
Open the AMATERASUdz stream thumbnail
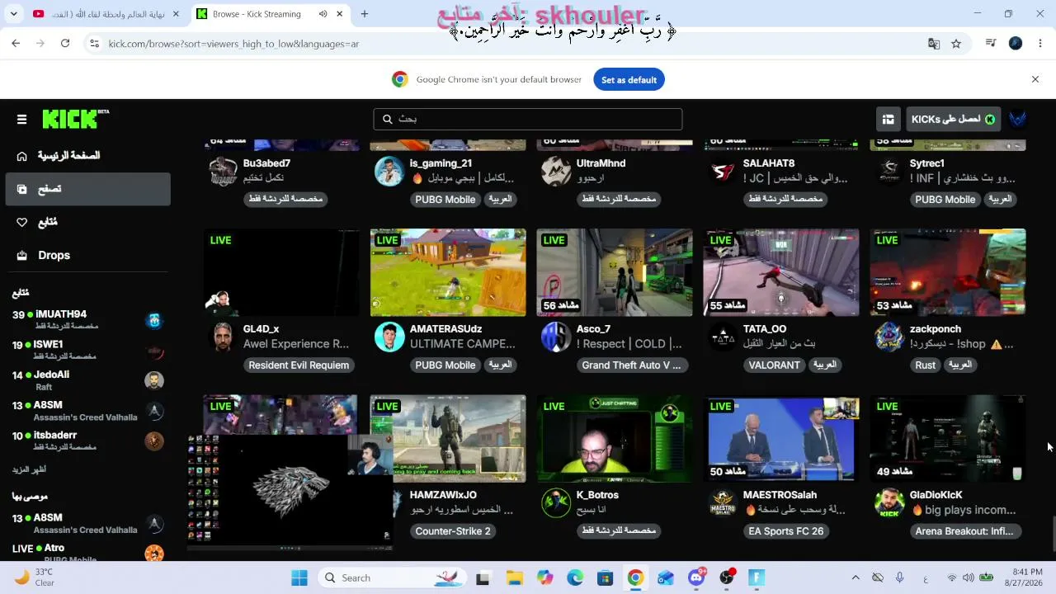pos(448,273)
